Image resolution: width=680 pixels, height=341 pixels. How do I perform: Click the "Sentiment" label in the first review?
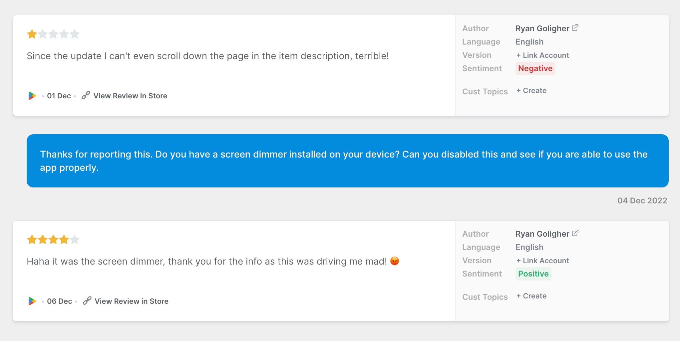[x=482, y=68]
